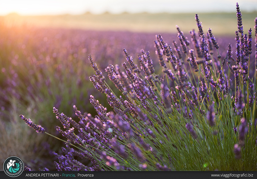Viewport: 257px width, 179px height.
Task: Click the hazy yellow field along the horizon
Action: [128, 23]
